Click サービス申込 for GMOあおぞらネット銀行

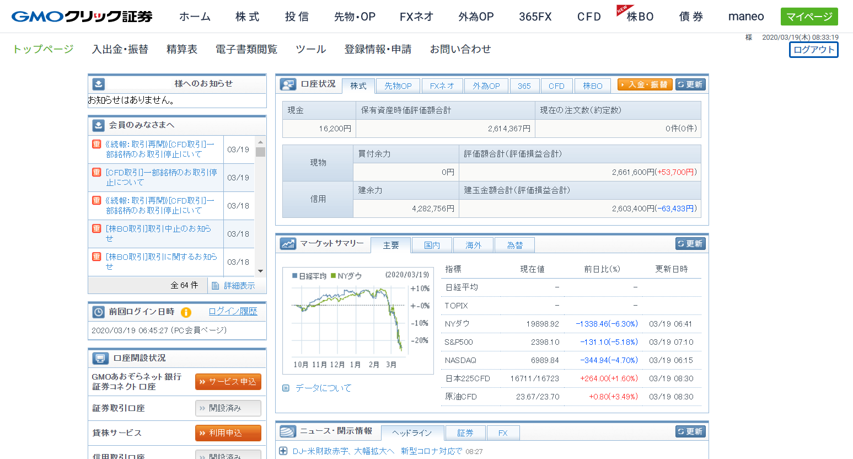click(x=228, y=382)
